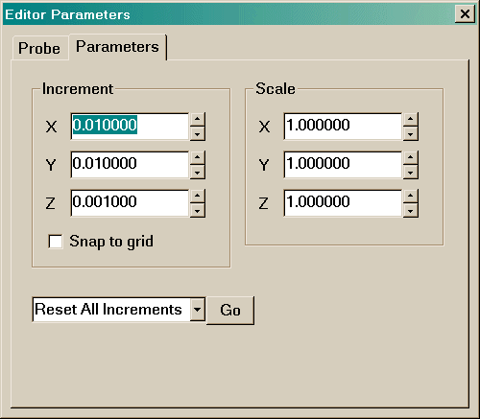Decrease the Scale Z spinner value

click(410, 211)
